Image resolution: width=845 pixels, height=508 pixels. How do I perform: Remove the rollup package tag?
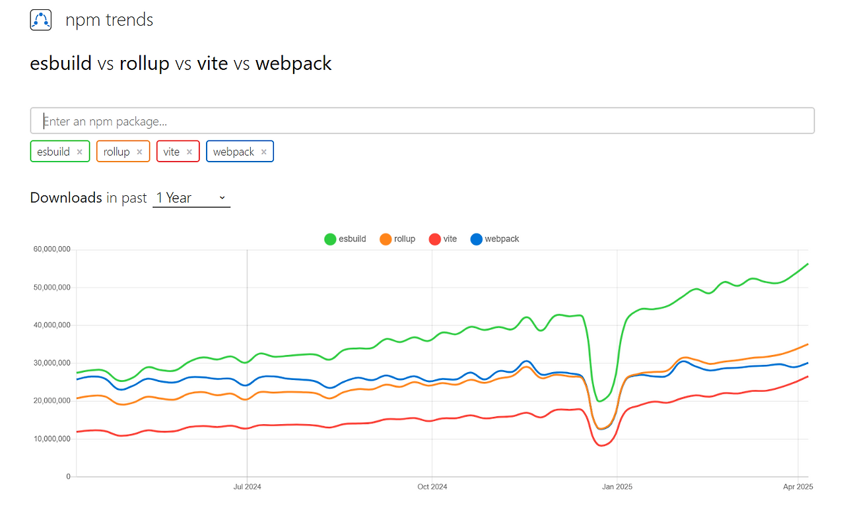[141, 151]
